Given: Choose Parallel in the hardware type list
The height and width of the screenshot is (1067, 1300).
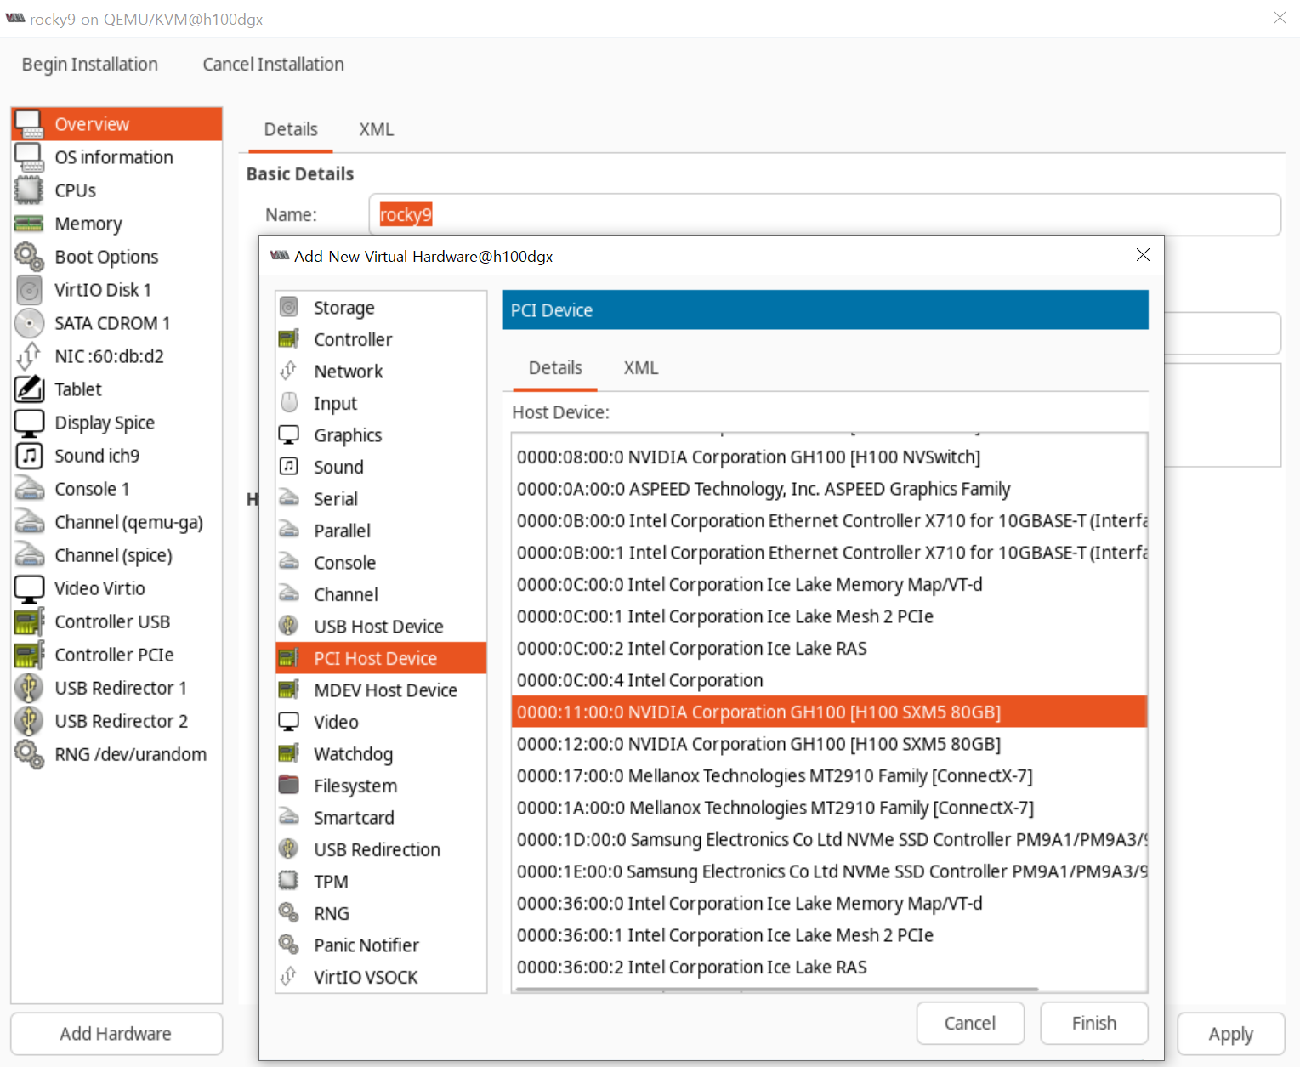Looking at the screenshot, I should 381,531.
